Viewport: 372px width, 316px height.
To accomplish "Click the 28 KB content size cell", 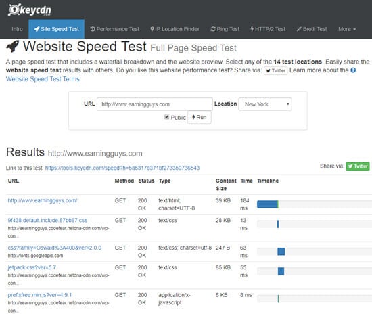I will [223, 221].
